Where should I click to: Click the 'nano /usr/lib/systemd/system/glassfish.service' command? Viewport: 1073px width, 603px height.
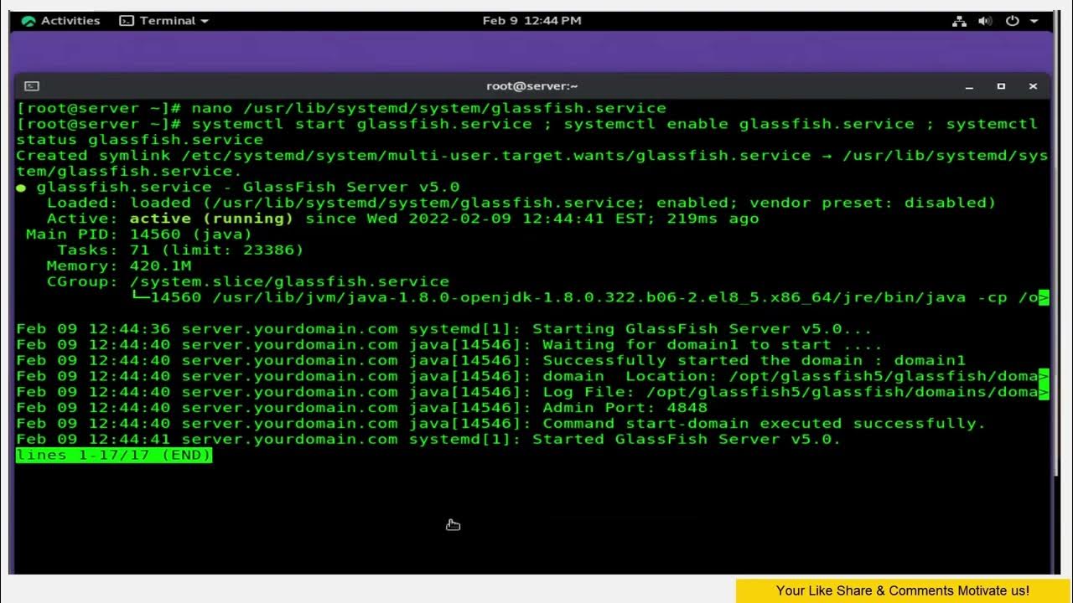[429, 108]
